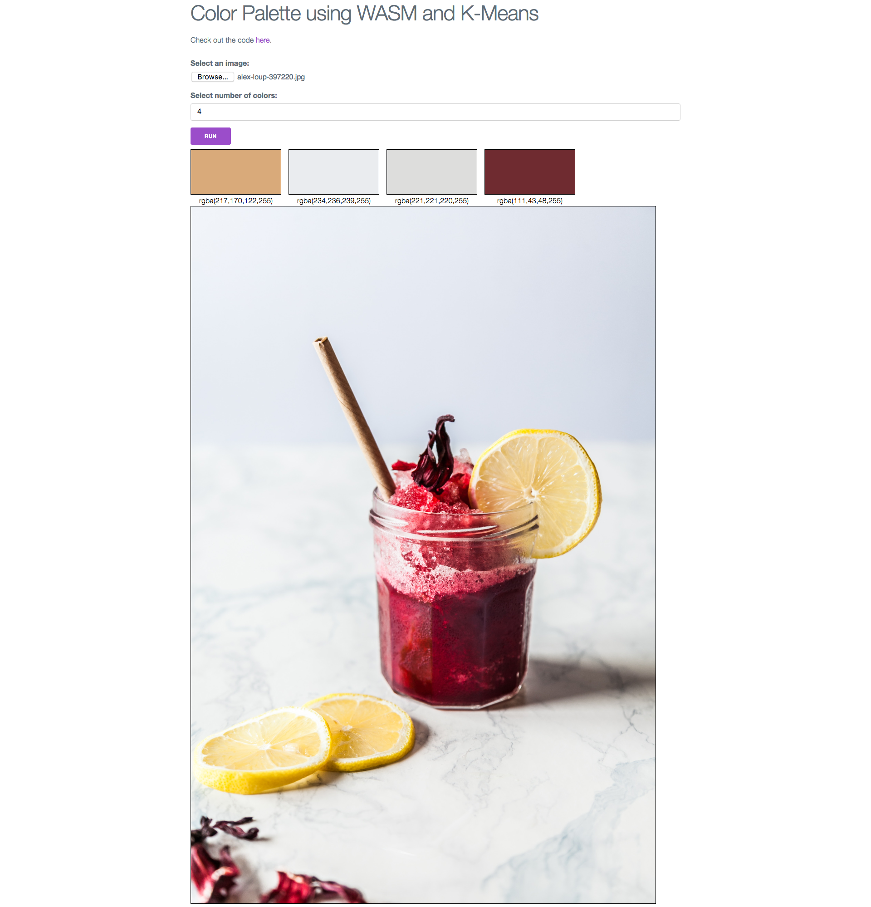Click the page title heading
This screenshot has height=907, width=871.
pyautogui.click(x=364, y=14)
